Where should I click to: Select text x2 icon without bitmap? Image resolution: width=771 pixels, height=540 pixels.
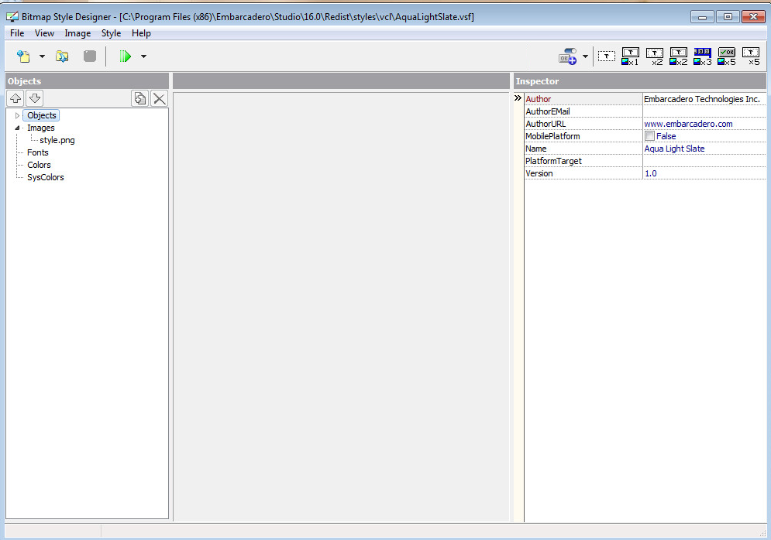coord(655,56)
